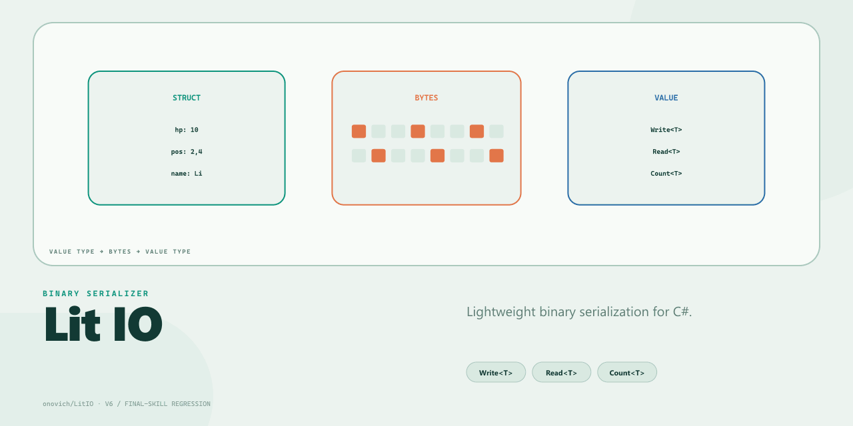Click the BYTES card heading
Screen dimensions: 853x426
(x=426, y=98)
